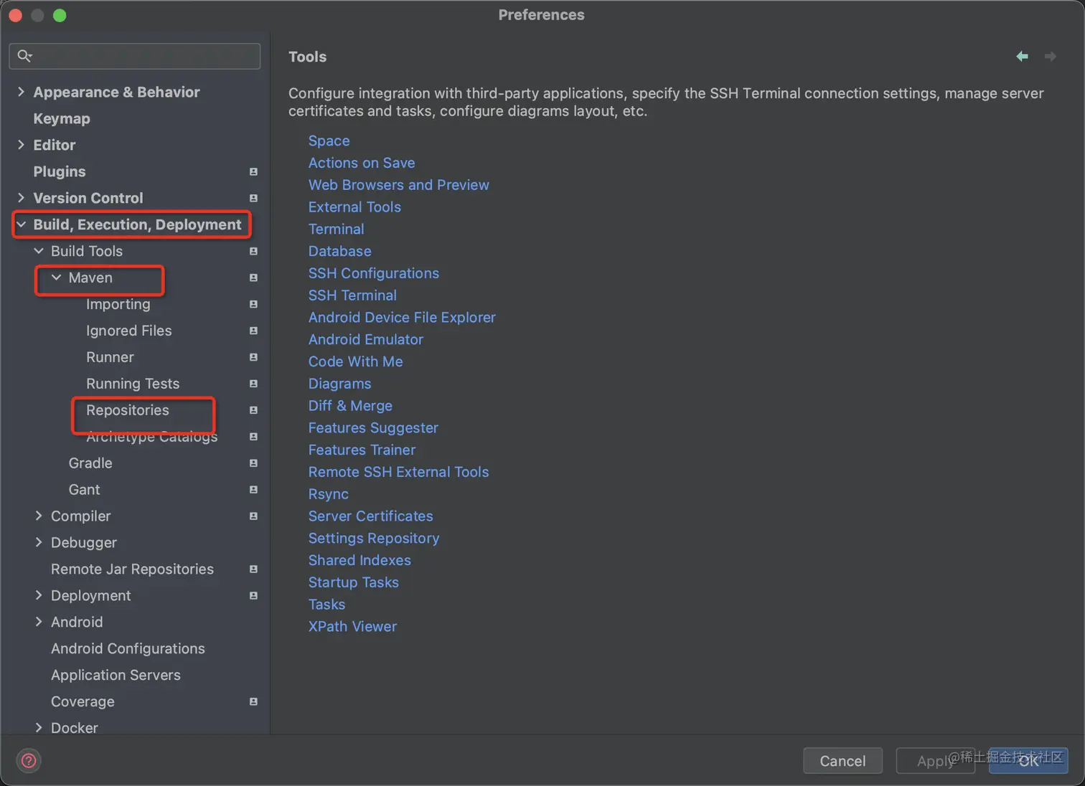Click project-level icon beside Coverage
The image size is (1085, 786).
pos(253,701)
